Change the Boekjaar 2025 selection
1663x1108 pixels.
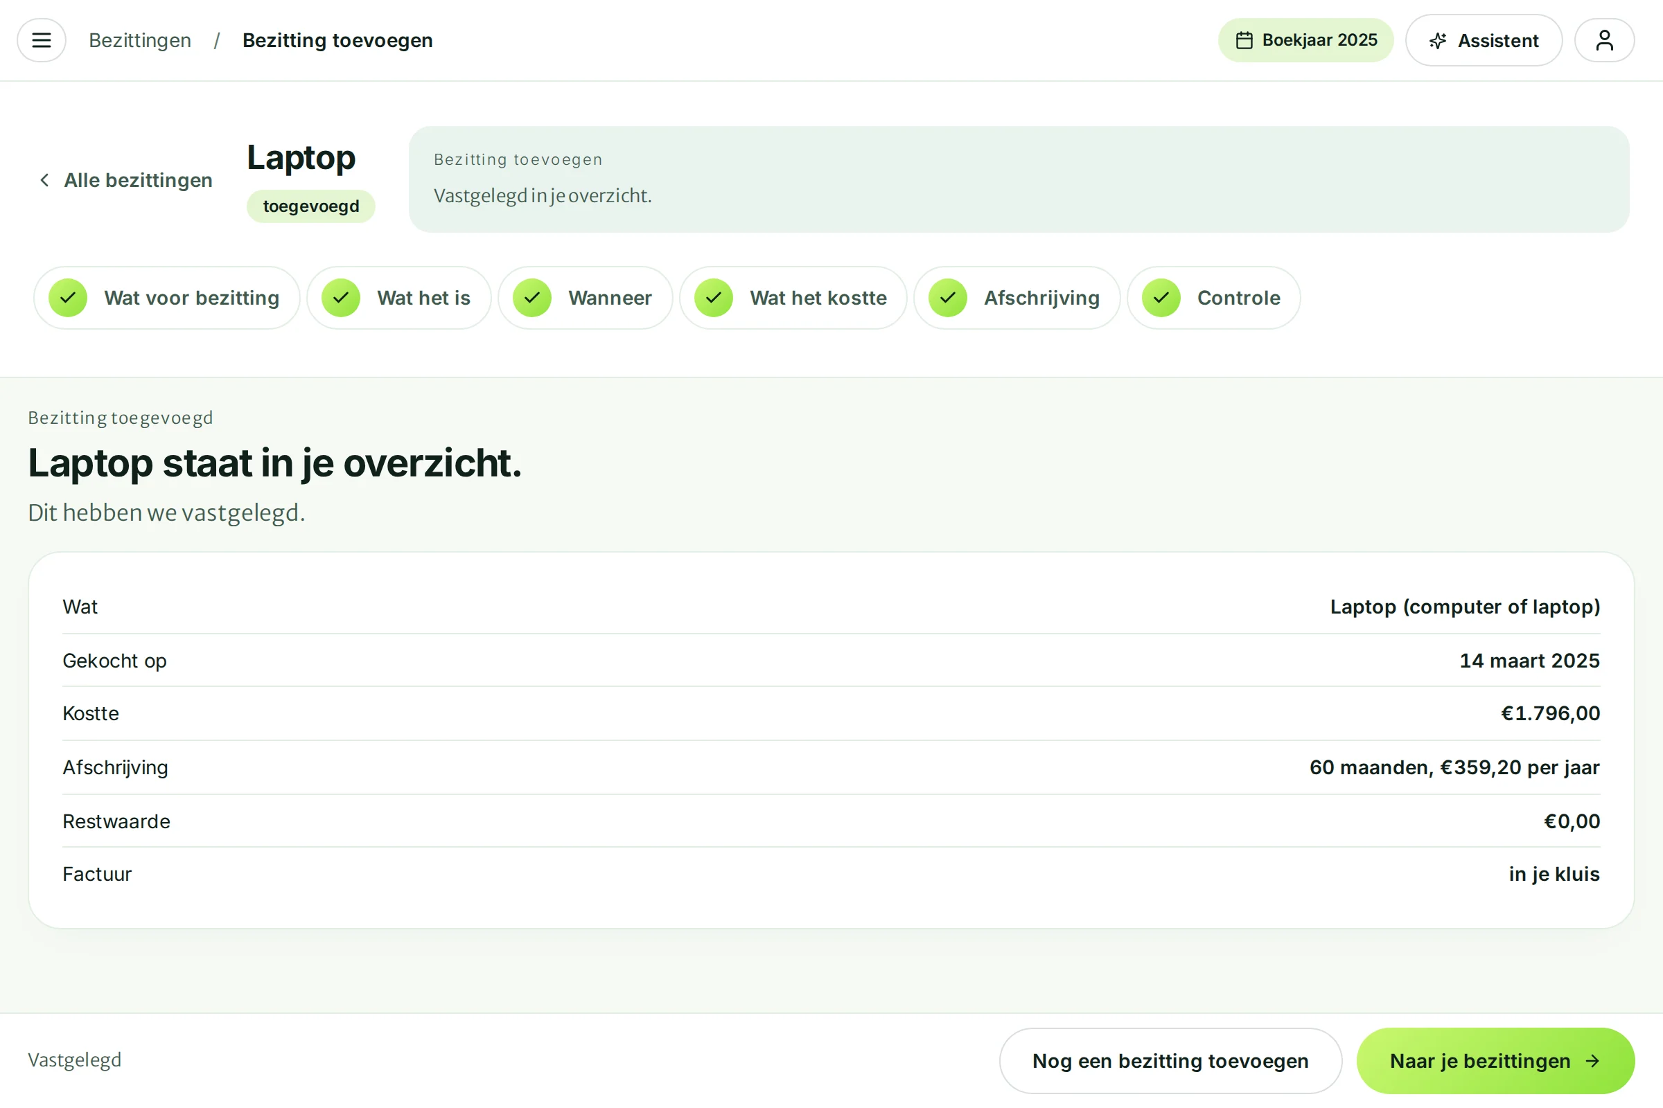click(1305, 40)
